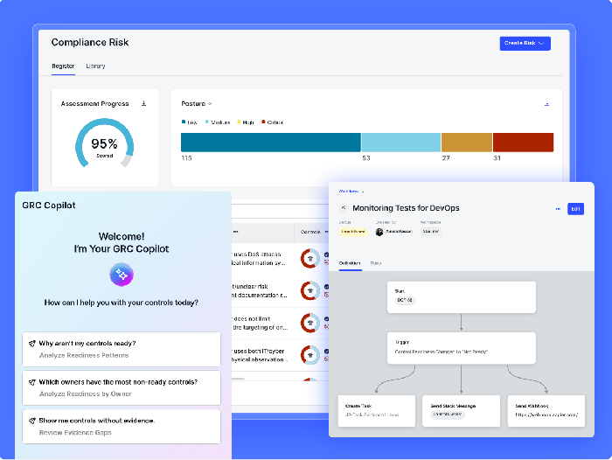The image size is (612, 460).
Task: Click the icon beside Why aren't my controls ready
Action: (x=32, y=344)
